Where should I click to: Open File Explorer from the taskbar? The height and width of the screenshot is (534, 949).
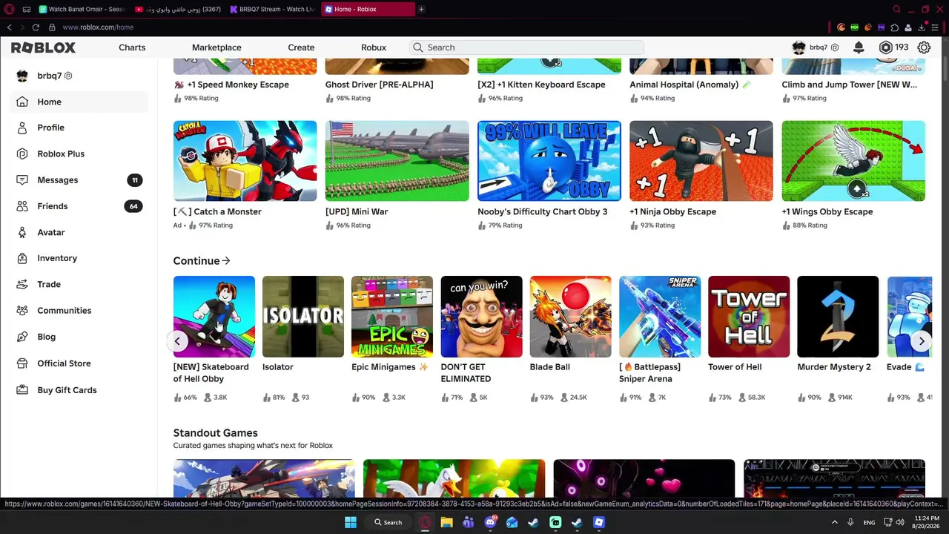coord(446,522)
